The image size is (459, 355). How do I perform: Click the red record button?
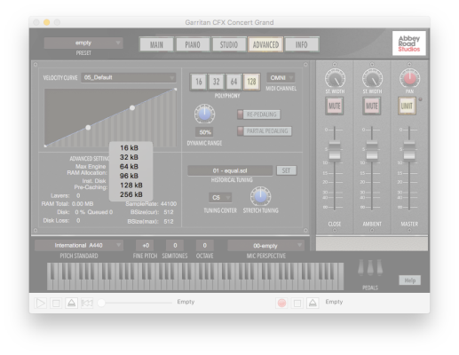tap(281, 303)
